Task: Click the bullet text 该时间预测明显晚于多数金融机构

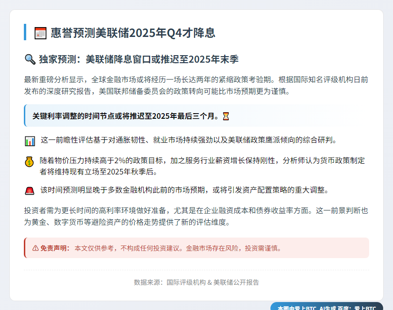Action: (185, 190)
